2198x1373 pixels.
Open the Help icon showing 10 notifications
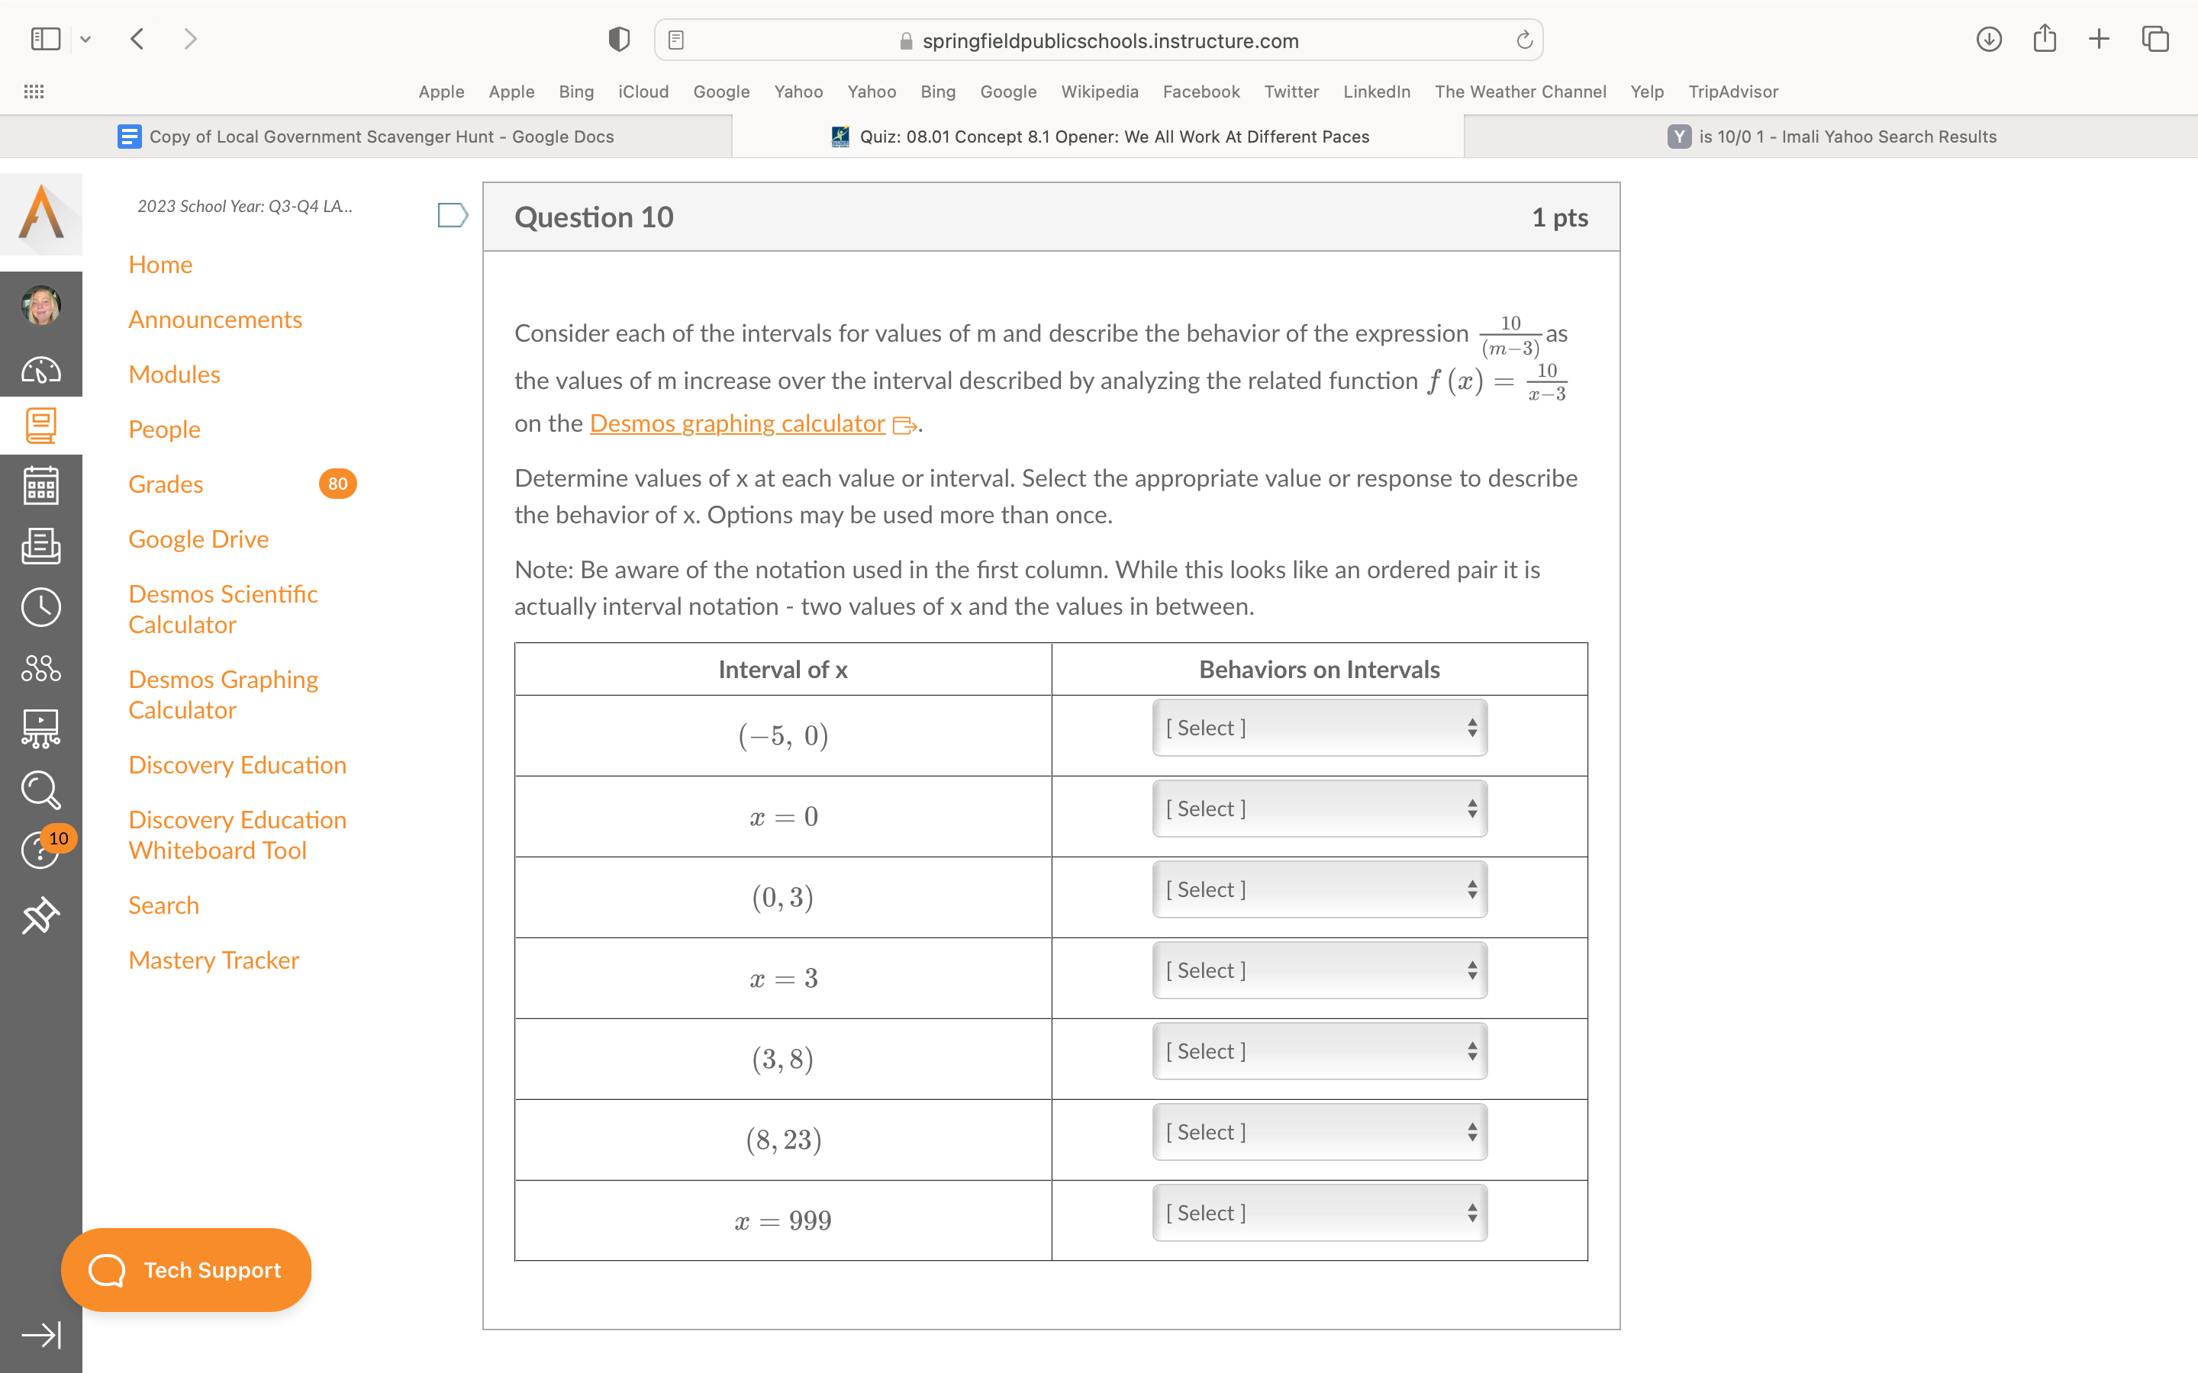[x=41, y=850]
